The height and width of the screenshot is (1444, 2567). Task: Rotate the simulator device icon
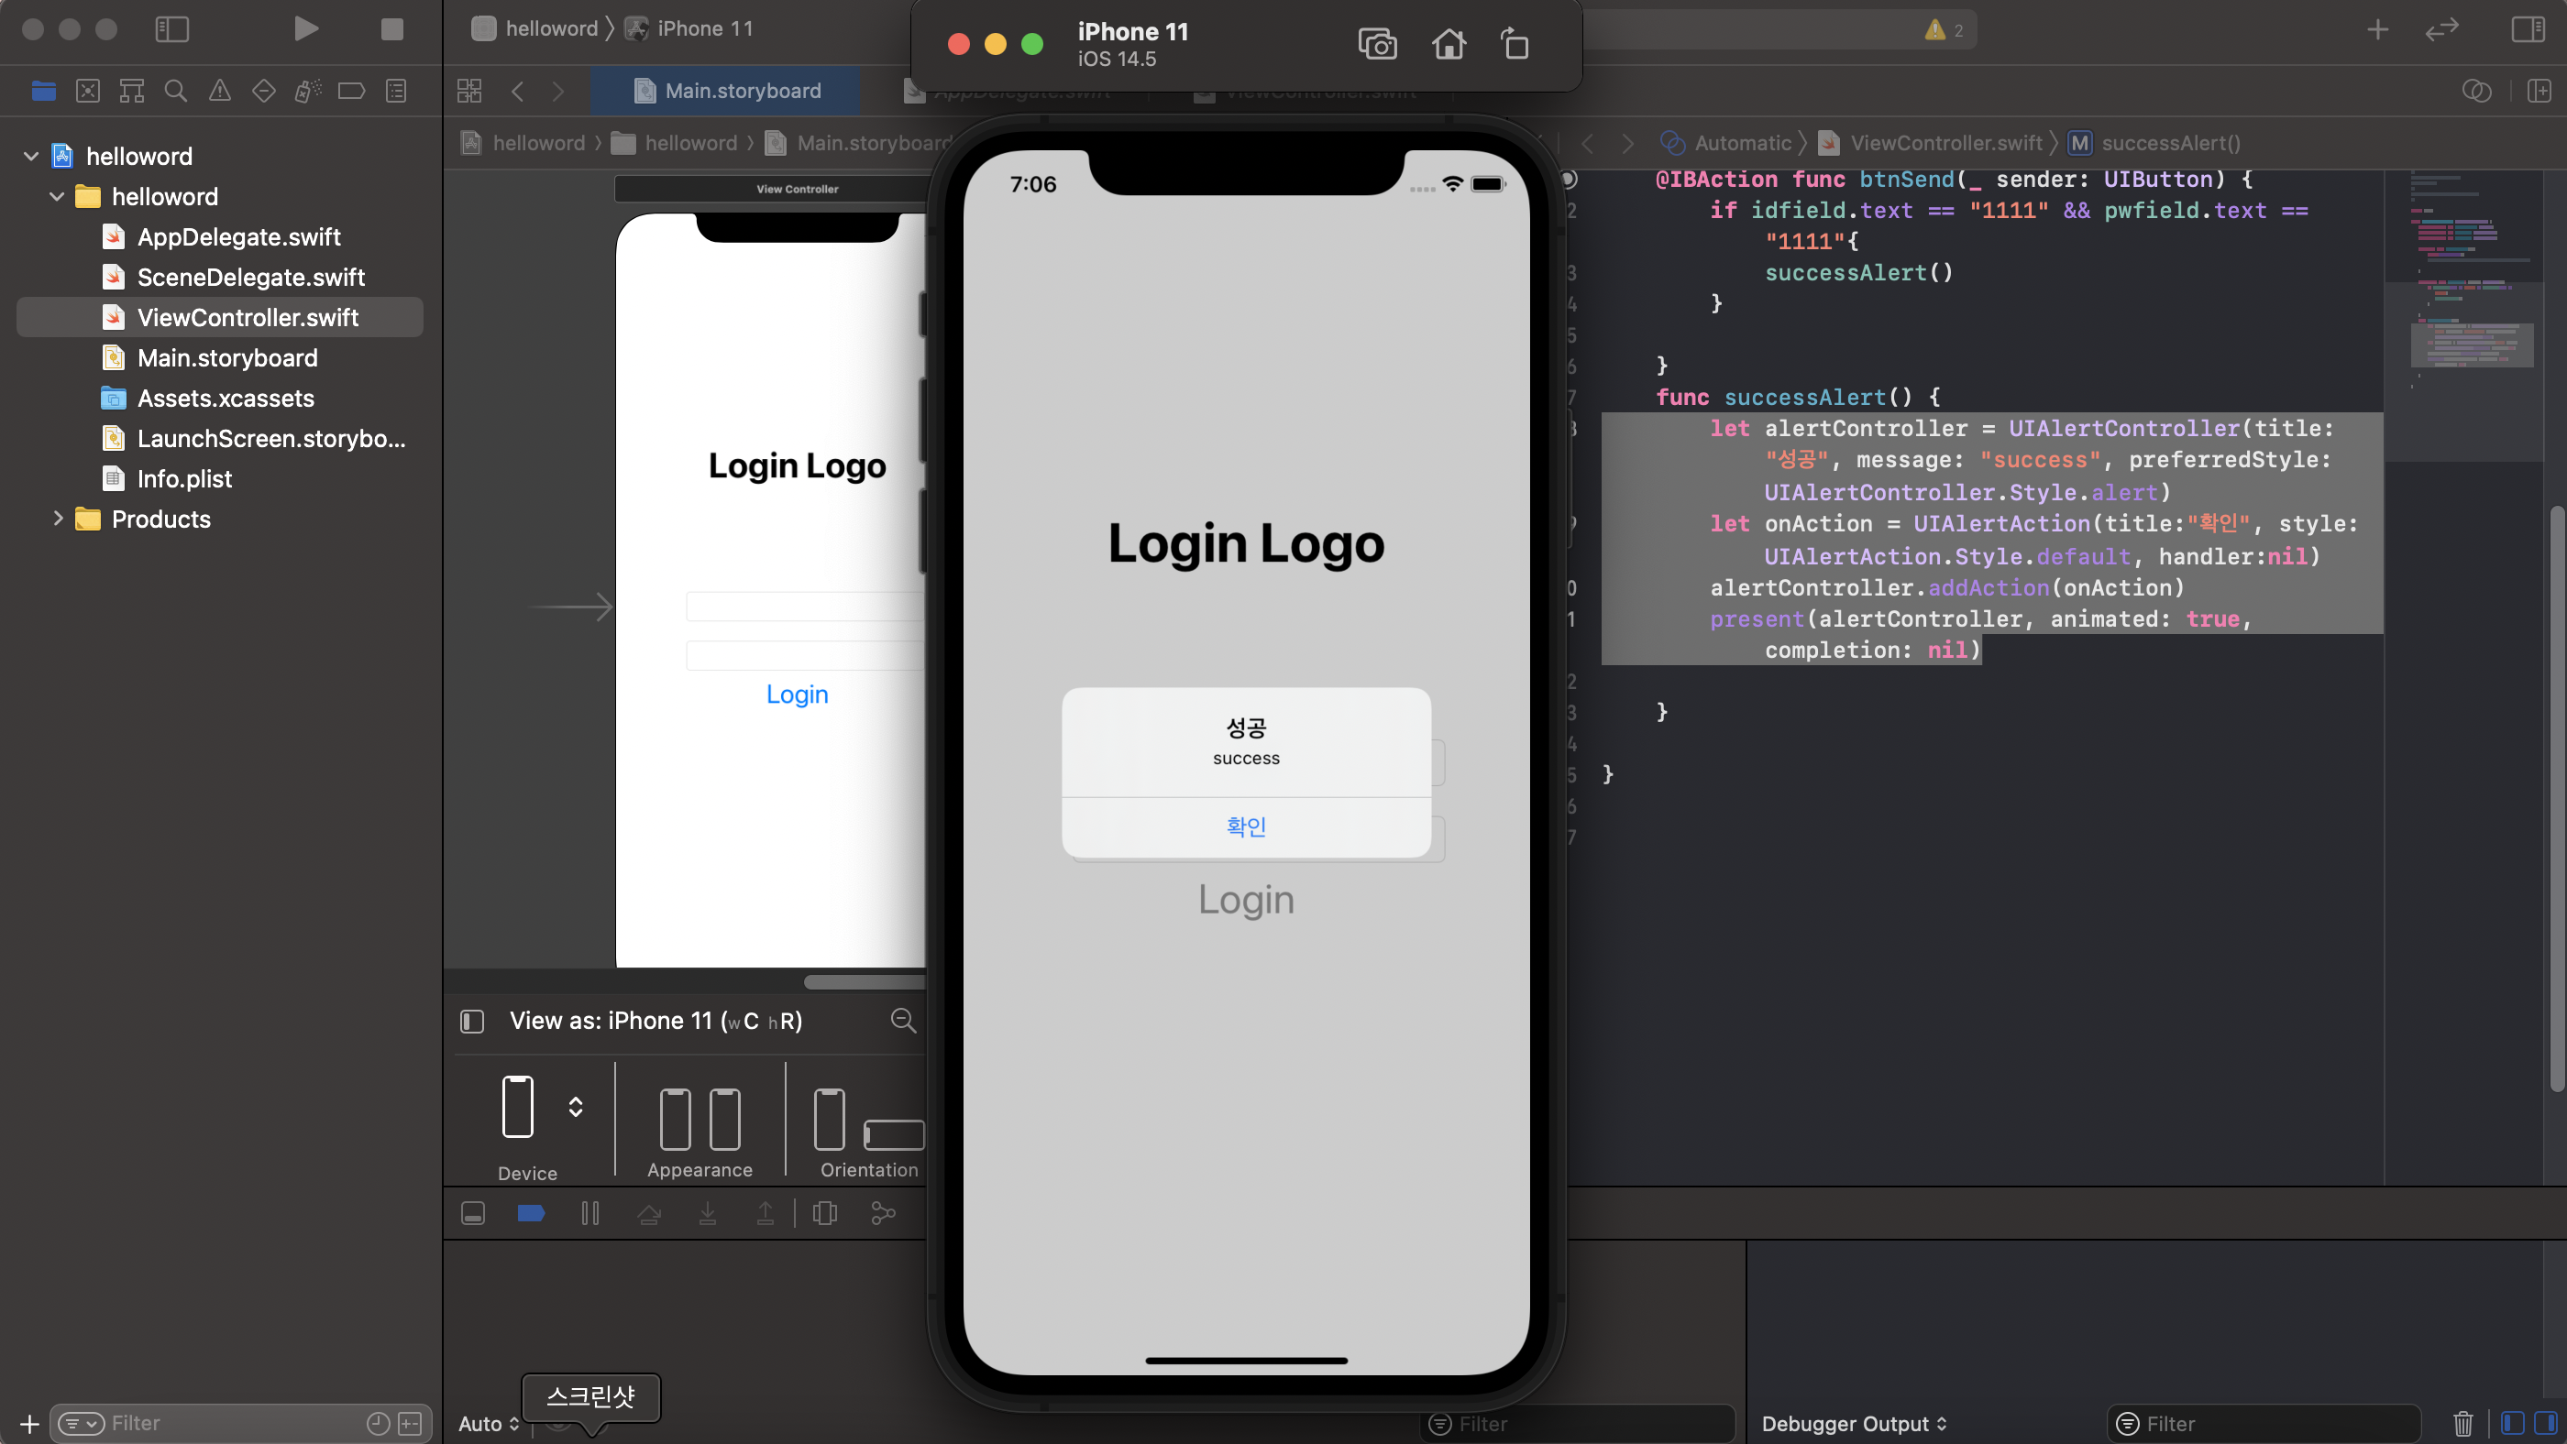pos(1515,44)
